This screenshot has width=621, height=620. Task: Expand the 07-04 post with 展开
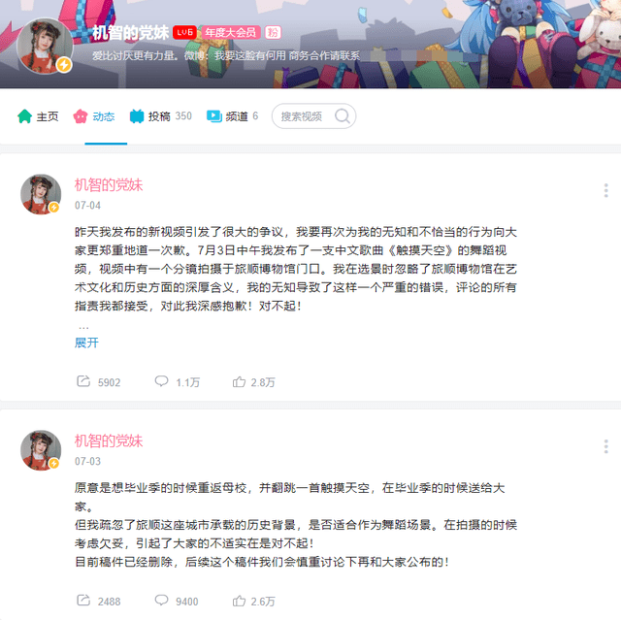pyautogui.click(x=86, y=343)
